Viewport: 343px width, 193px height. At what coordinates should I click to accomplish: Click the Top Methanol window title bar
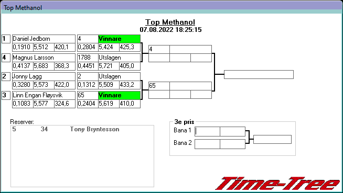(x=171, y=8)
